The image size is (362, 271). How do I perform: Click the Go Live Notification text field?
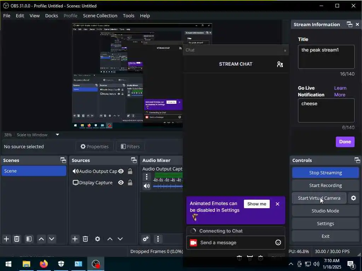pyautogui.click(x=326, y=110)
